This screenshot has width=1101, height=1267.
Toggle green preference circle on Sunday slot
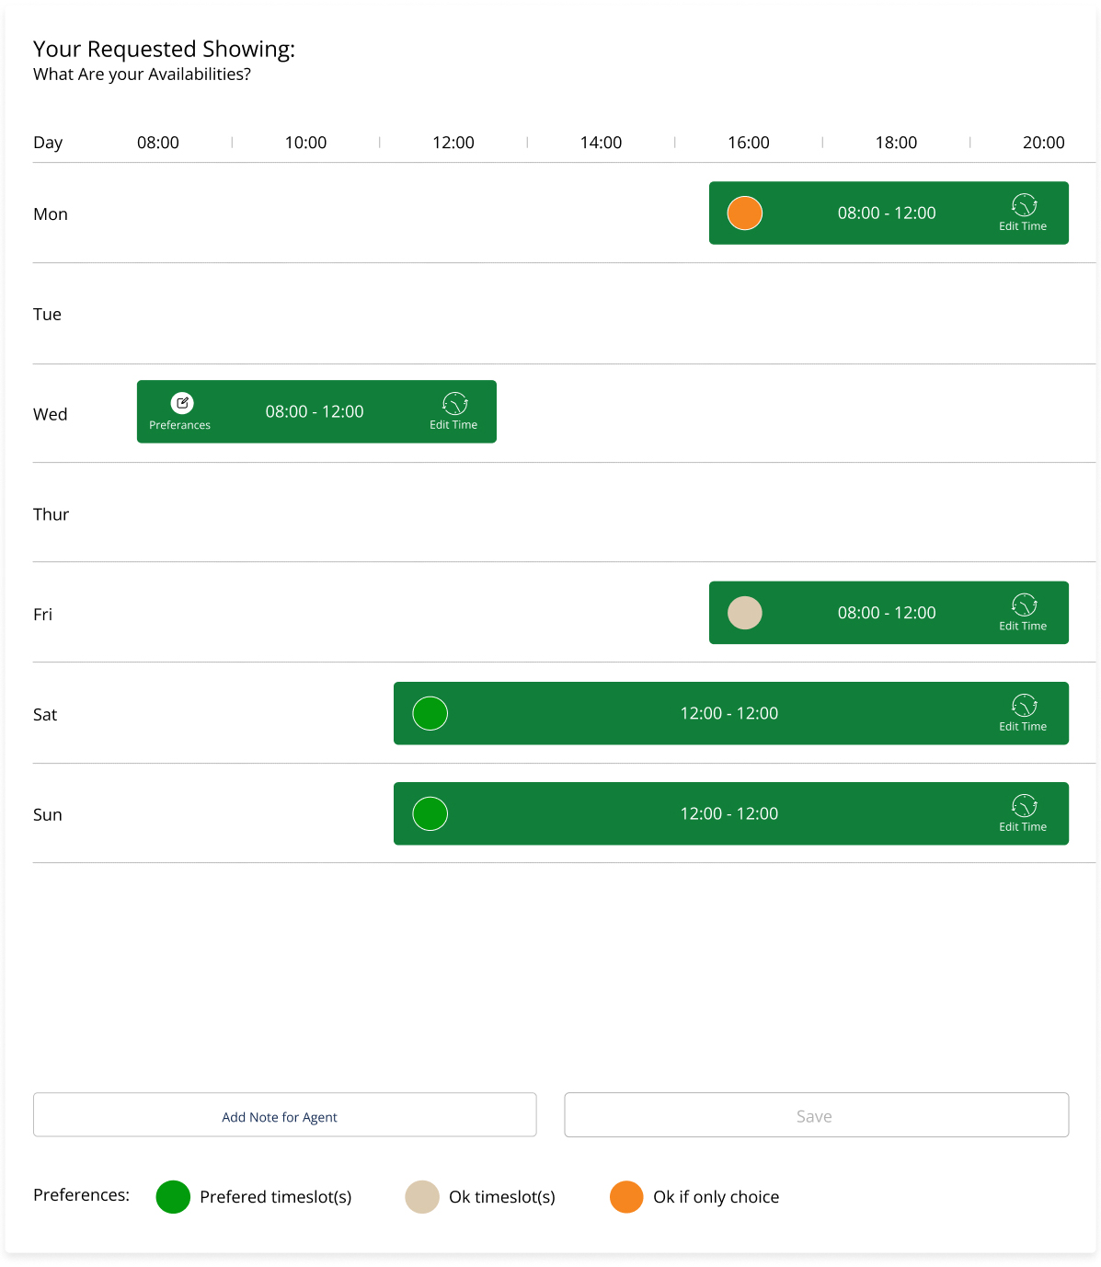pos(430,813)
